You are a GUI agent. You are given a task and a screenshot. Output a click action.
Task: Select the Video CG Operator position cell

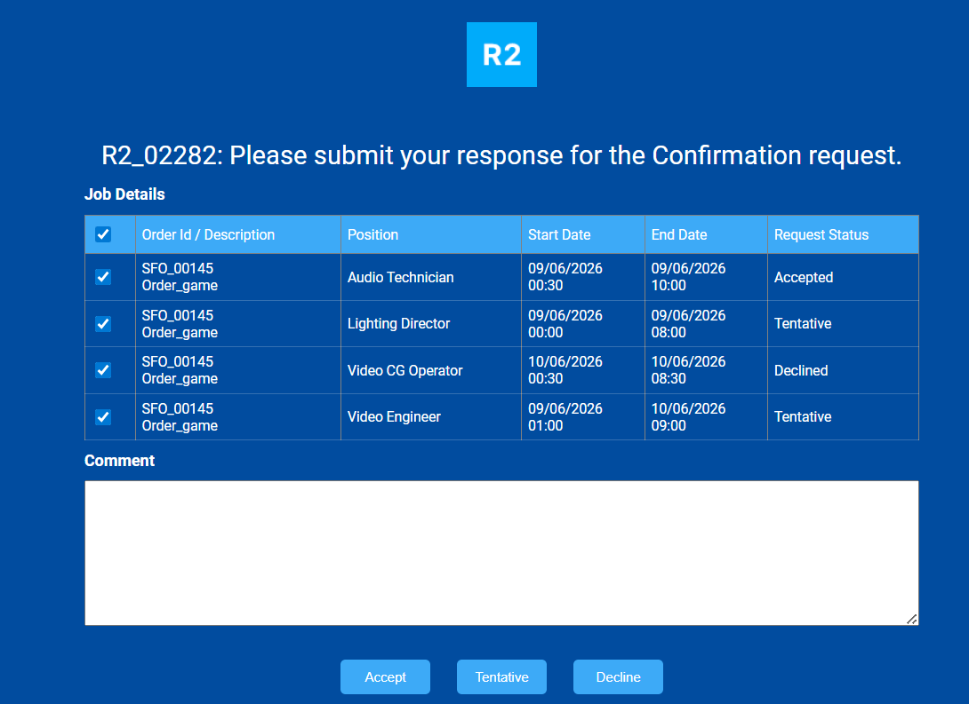tap(431, 370)
